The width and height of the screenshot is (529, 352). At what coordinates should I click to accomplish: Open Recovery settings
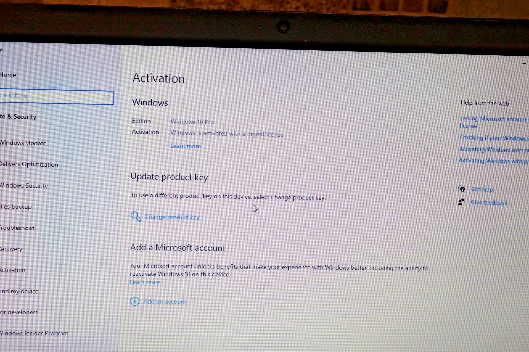coord(11,249)
